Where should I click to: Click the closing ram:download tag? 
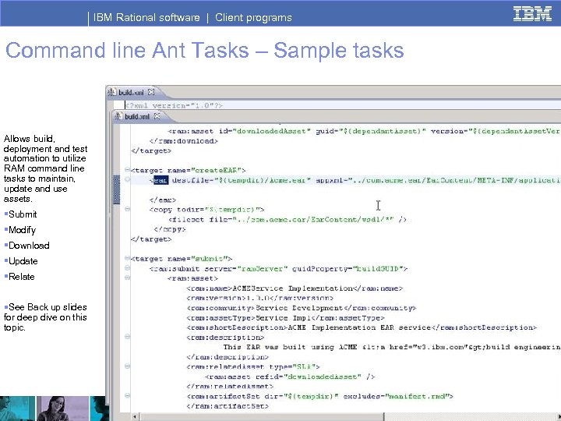click(x=184, y=141)
